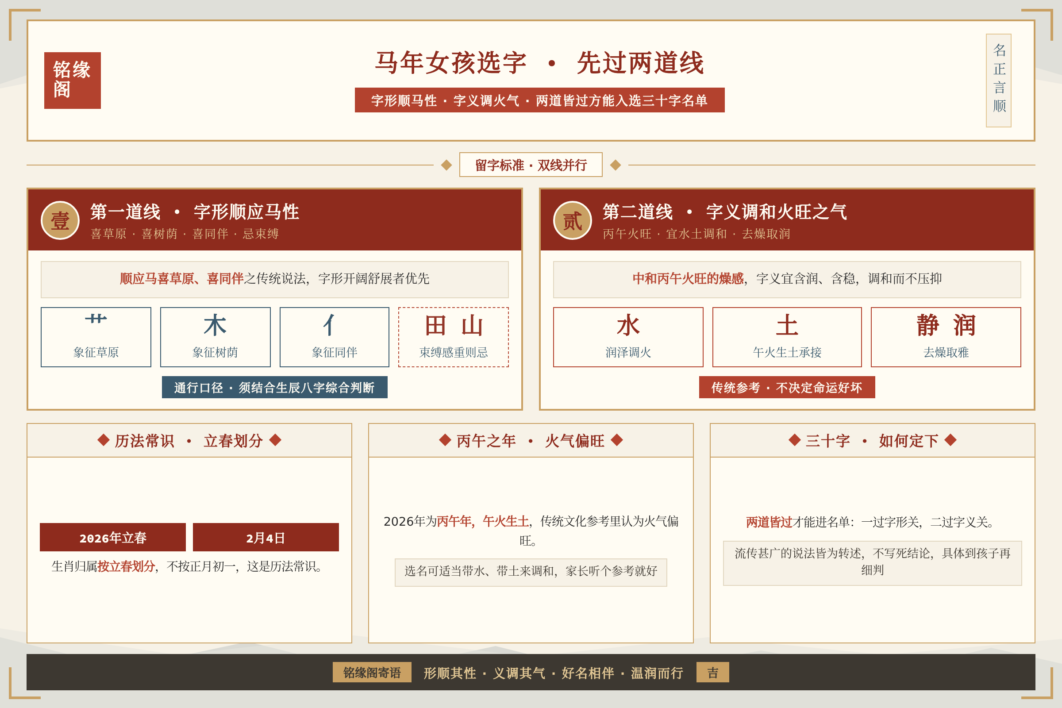
Task: Click the subtitle 喜草原 · 喜树荫 · 喜同伴 · 忌束缚
Action: click(x=185, y=234)
